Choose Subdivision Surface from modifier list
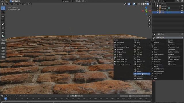Image resolution: width=184 pixels, height=103 pixels. point(142,74)
